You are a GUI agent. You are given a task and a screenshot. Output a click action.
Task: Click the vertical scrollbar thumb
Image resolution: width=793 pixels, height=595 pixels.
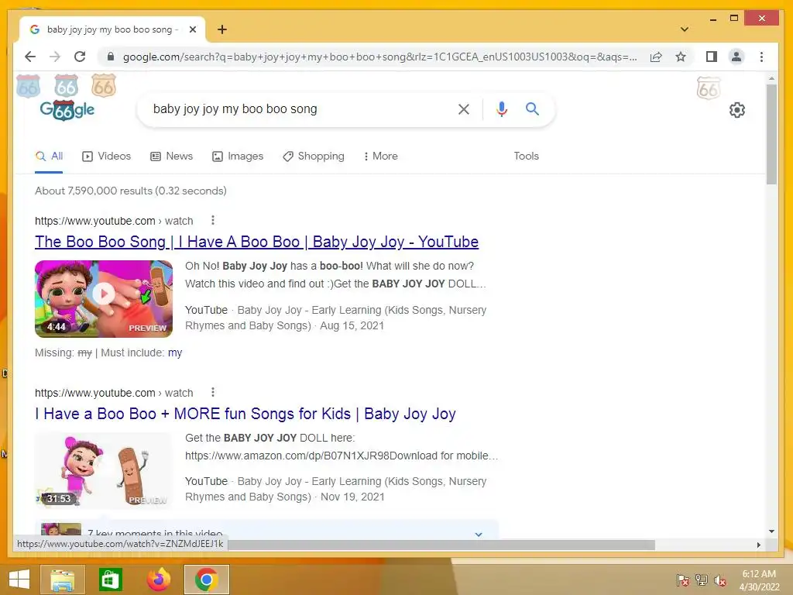coord(771,134)
